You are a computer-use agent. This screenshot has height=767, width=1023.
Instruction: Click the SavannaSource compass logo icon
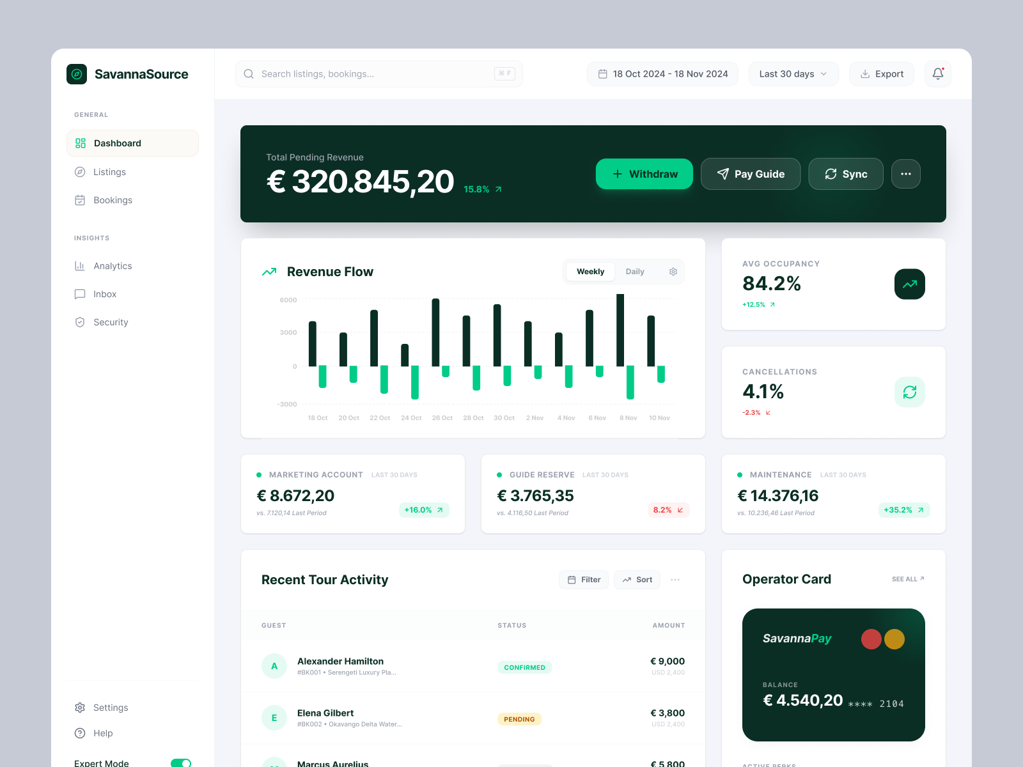pyautogui.click(x=77, y=74)
